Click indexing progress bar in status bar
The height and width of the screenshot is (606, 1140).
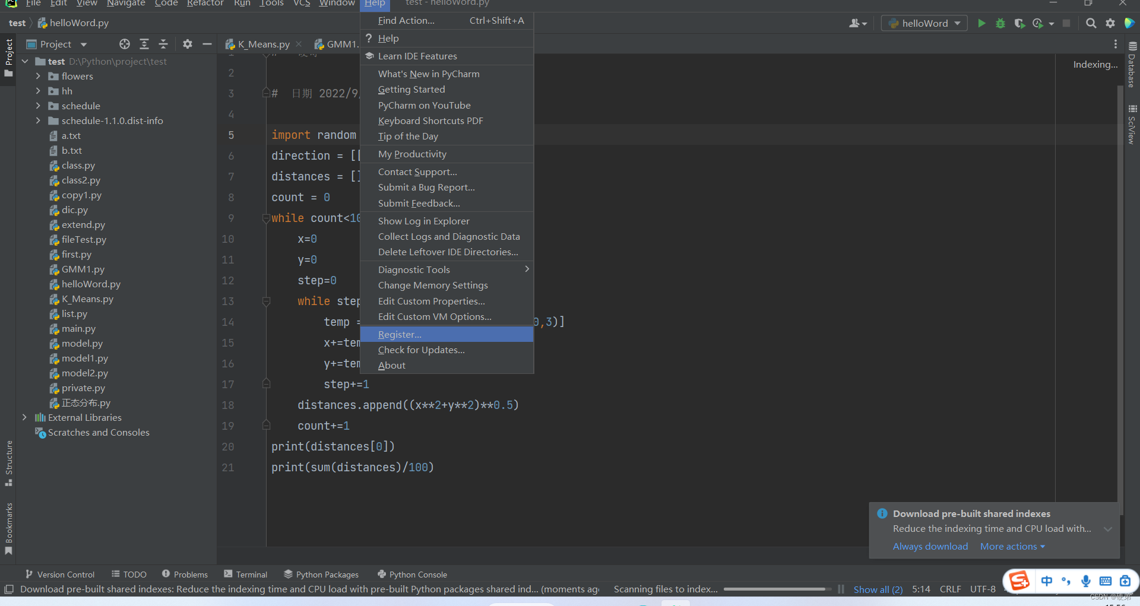777,589
